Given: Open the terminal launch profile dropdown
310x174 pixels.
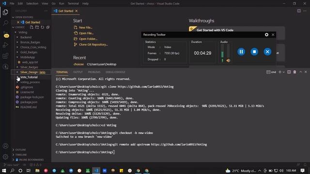Looking at the screenshot, I should click(x=284, y=72).
